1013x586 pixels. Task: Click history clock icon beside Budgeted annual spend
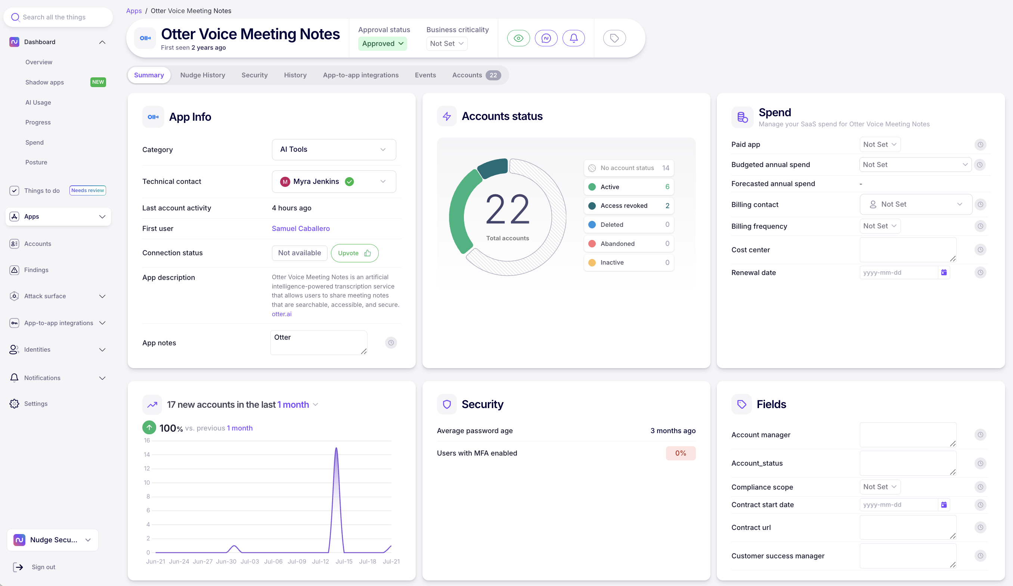coord(980,164)
